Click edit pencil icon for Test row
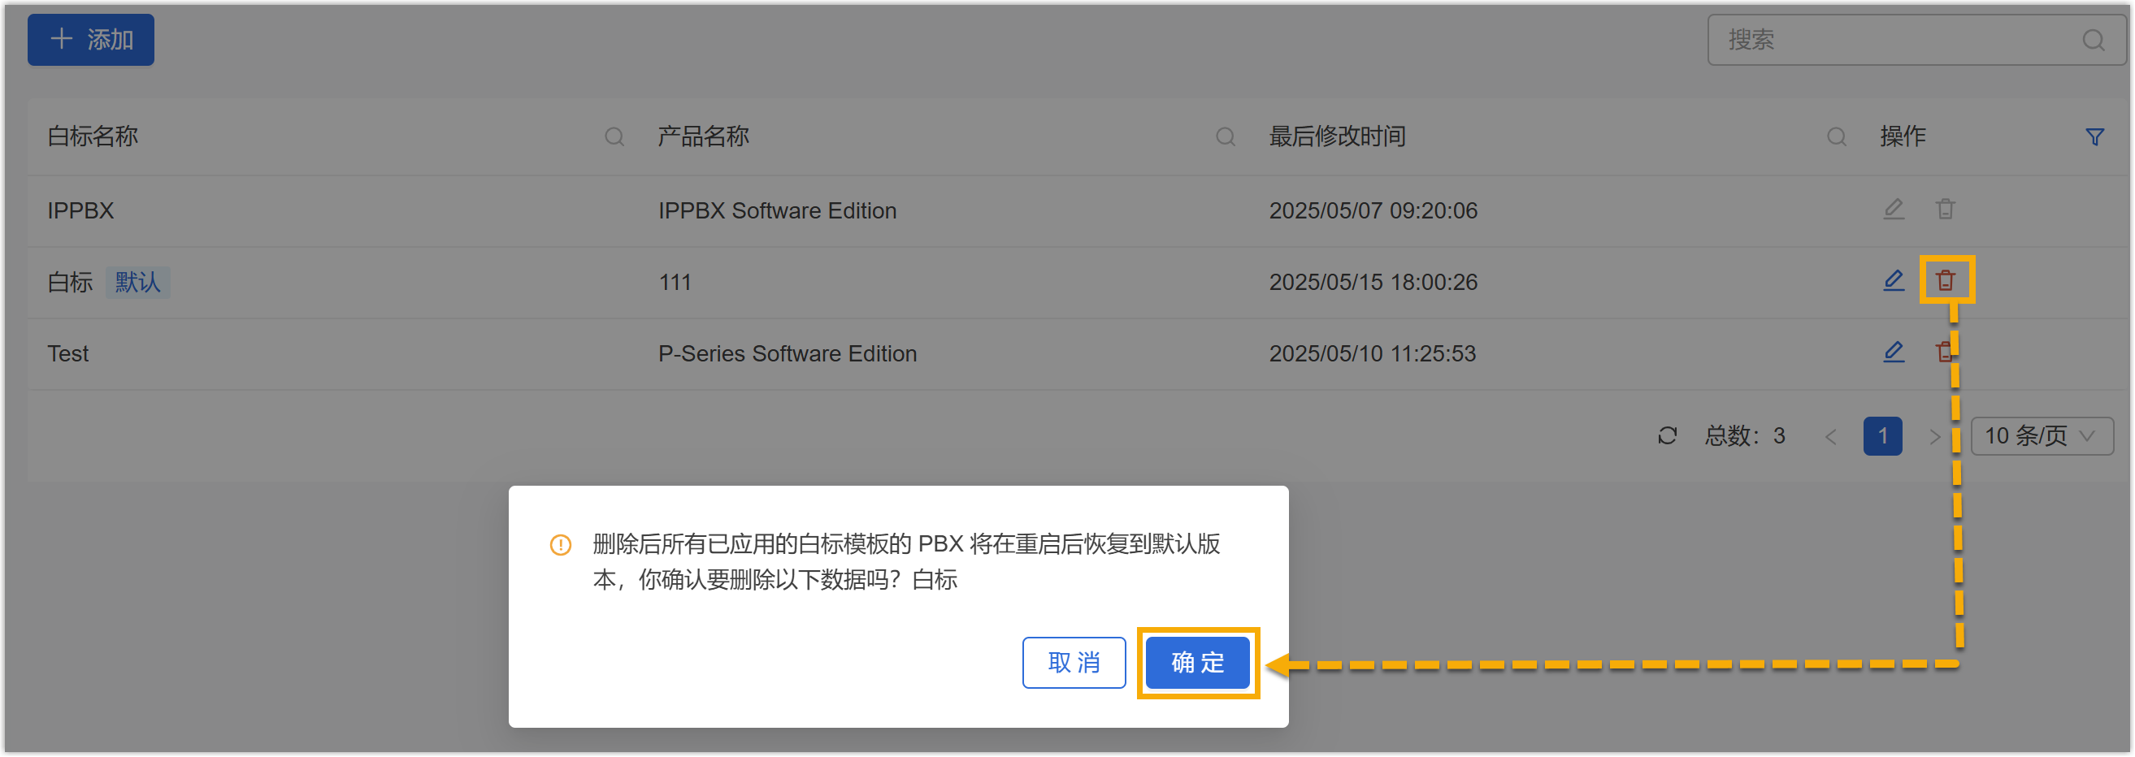2135x757 pixels. (1893, 353)
